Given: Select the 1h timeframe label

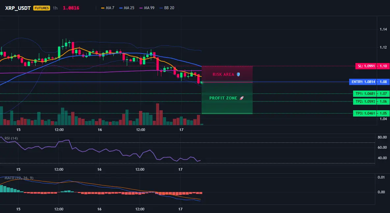Looking at the screenshot, I should (x=55, y=8).
